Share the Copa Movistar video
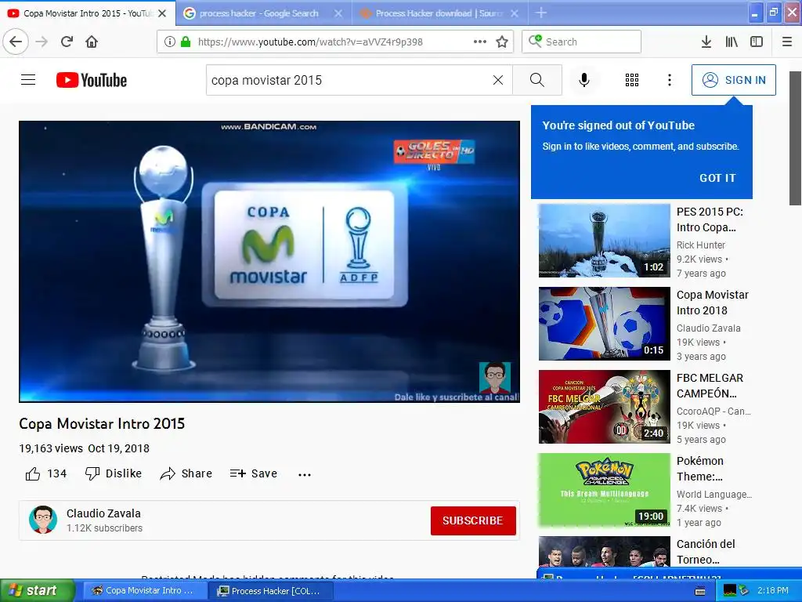802x602 pixels. [186, 473]
